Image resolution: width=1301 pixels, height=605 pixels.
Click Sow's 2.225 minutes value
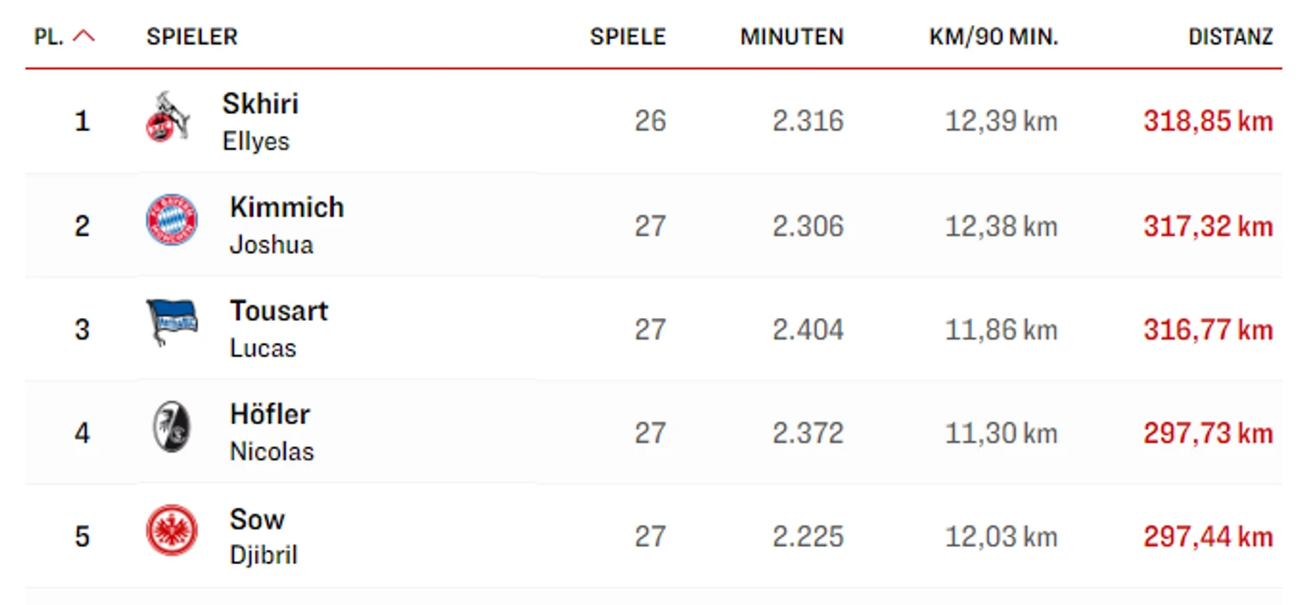point(807,536)
